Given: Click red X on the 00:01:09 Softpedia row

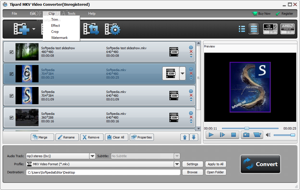Looking at the screenshot, I should [x=191, y=95].
